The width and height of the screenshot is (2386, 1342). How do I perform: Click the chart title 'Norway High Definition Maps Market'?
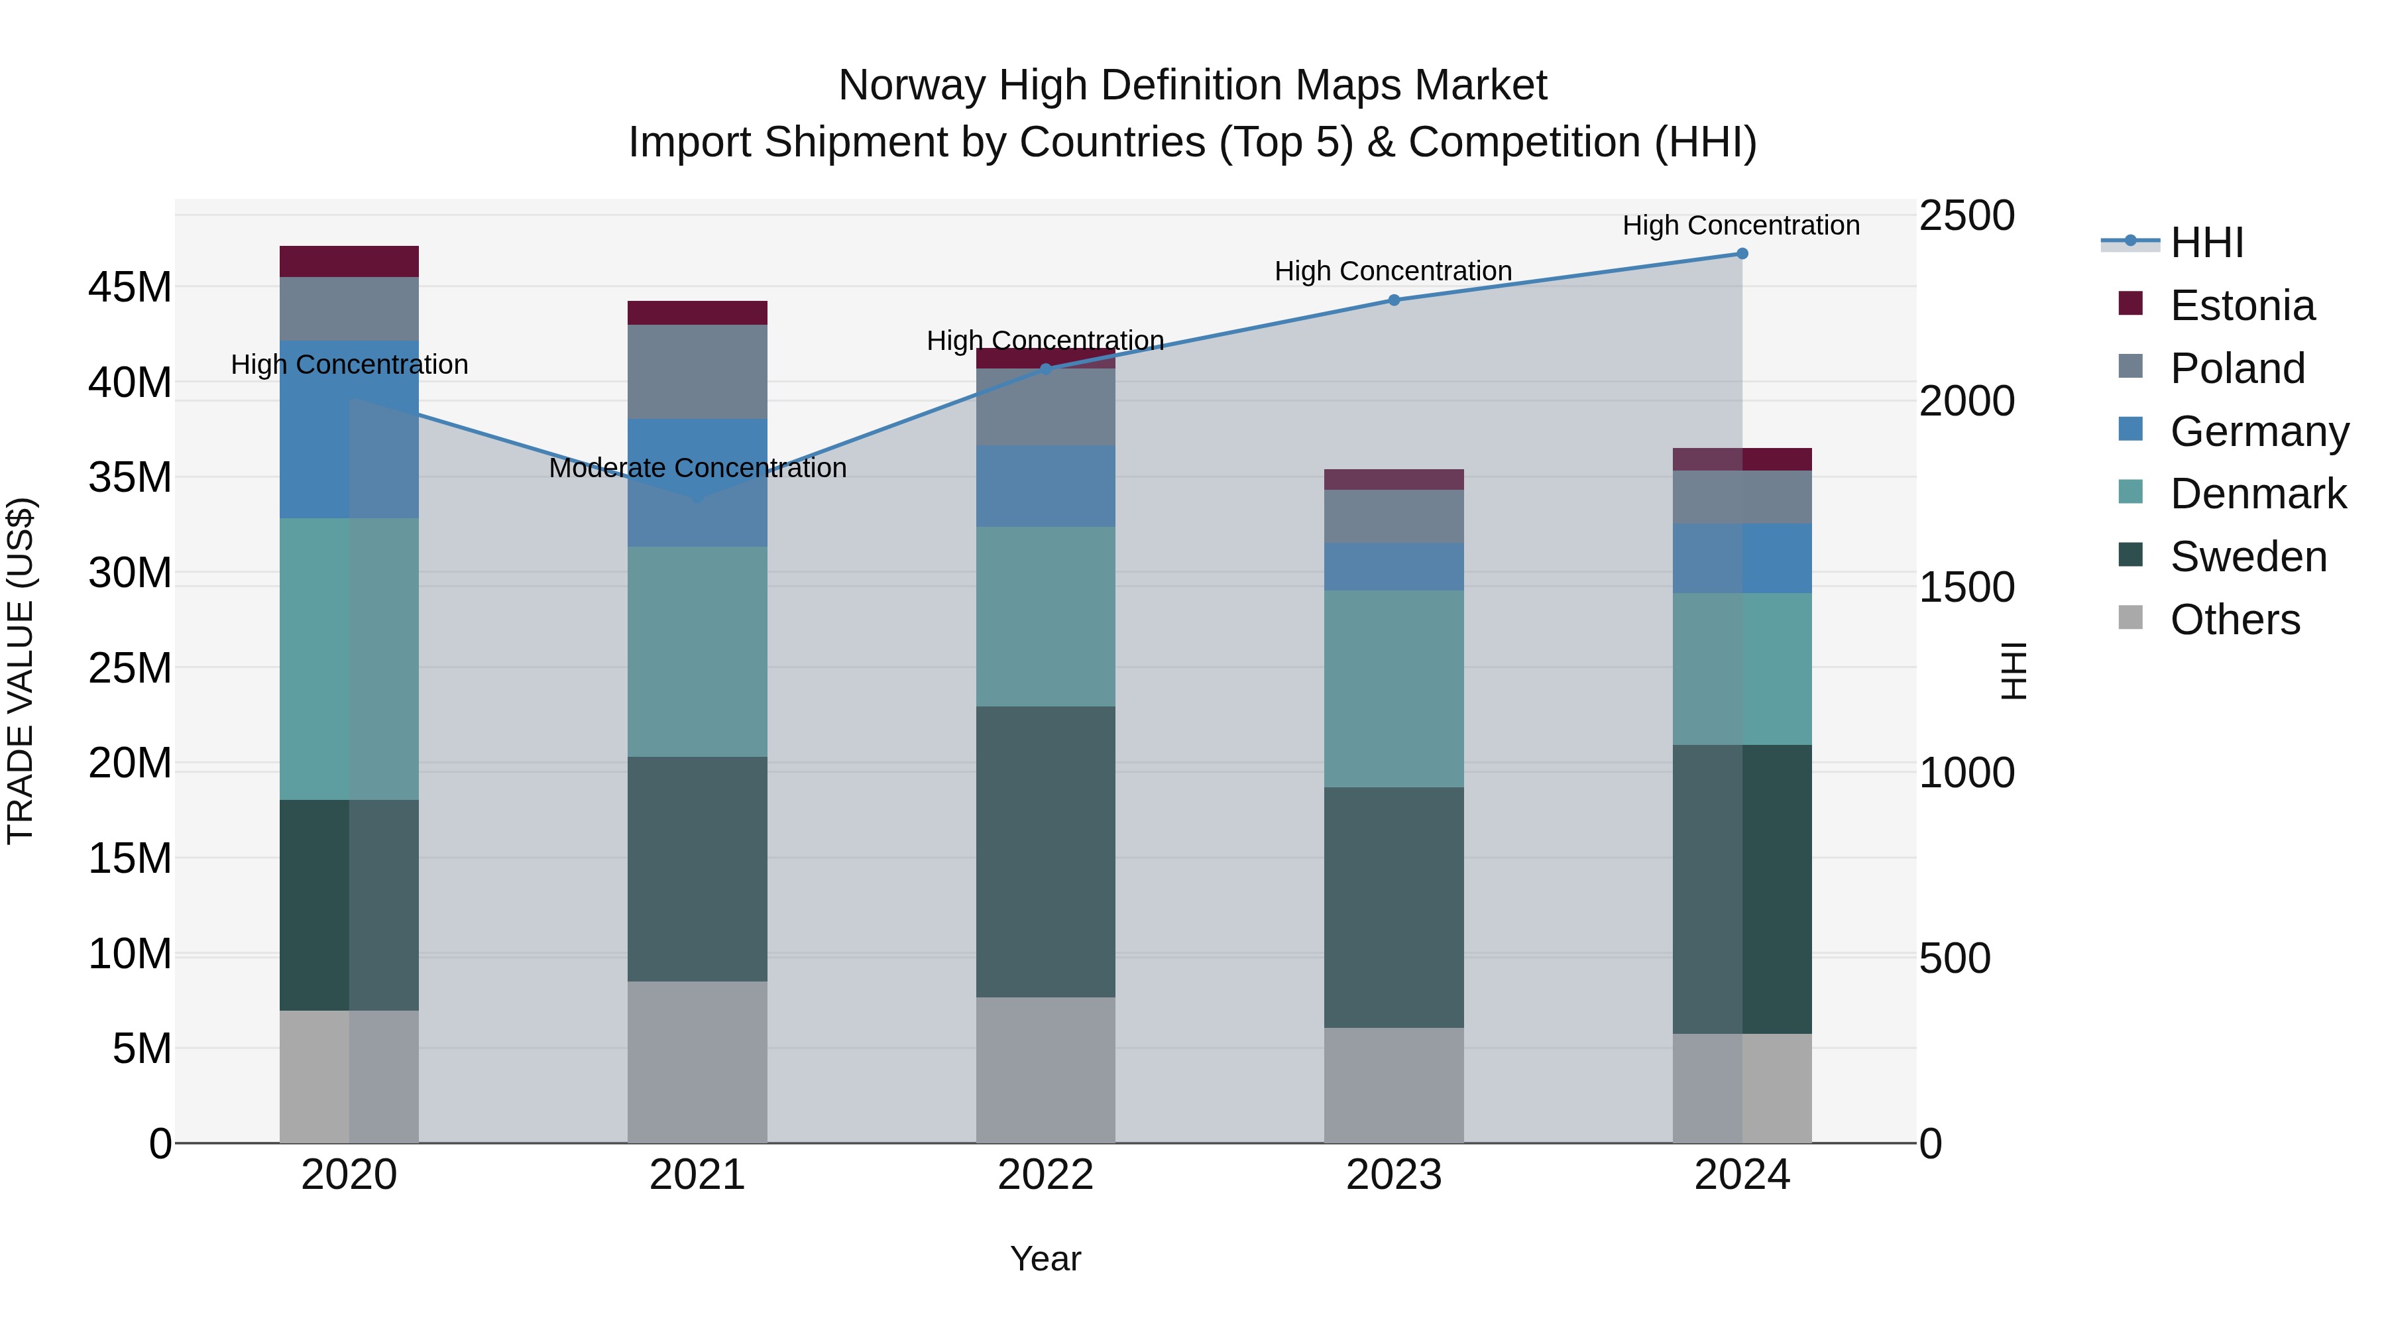point(1192,85)
